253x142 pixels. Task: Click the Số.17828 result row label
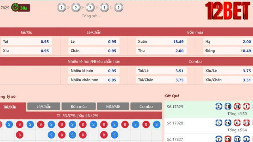pyautogui.click(x=175, y=123)
